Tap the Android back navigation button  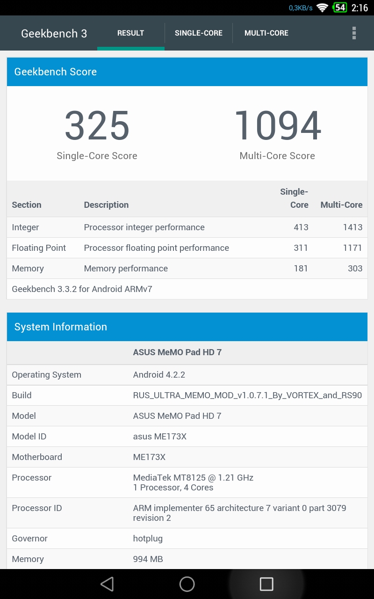[x=107, y=584]
